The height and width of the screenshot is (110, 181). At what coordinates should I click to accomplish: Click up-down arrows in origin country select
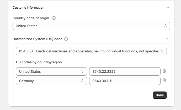pyautogui.click(x=166, y=26)
